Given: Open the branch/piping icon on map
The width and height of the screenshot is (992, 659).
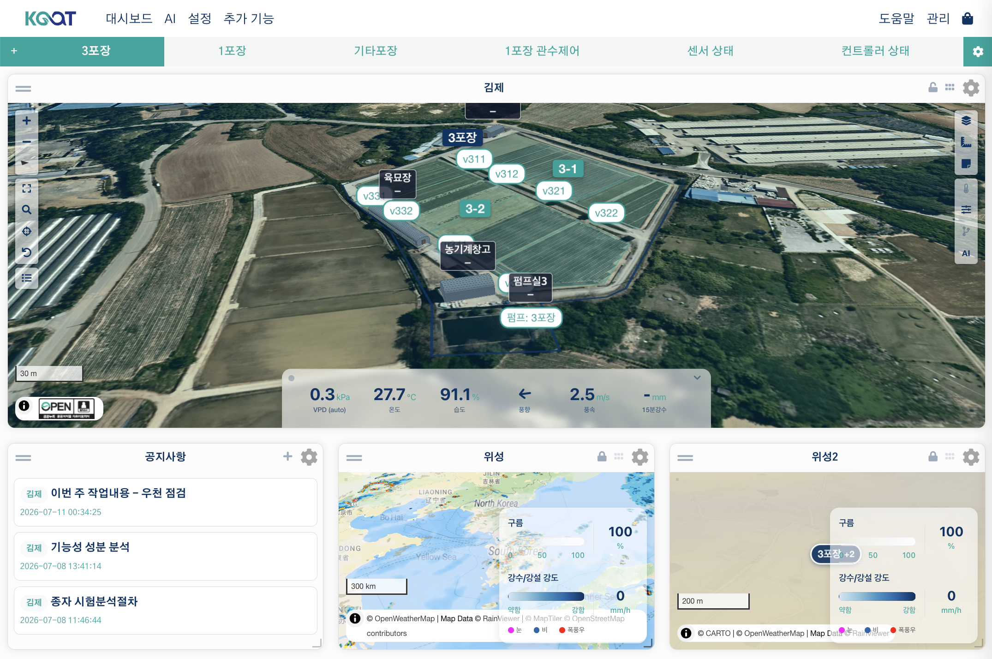Looking at the screenshot, I should pos(966,231).
